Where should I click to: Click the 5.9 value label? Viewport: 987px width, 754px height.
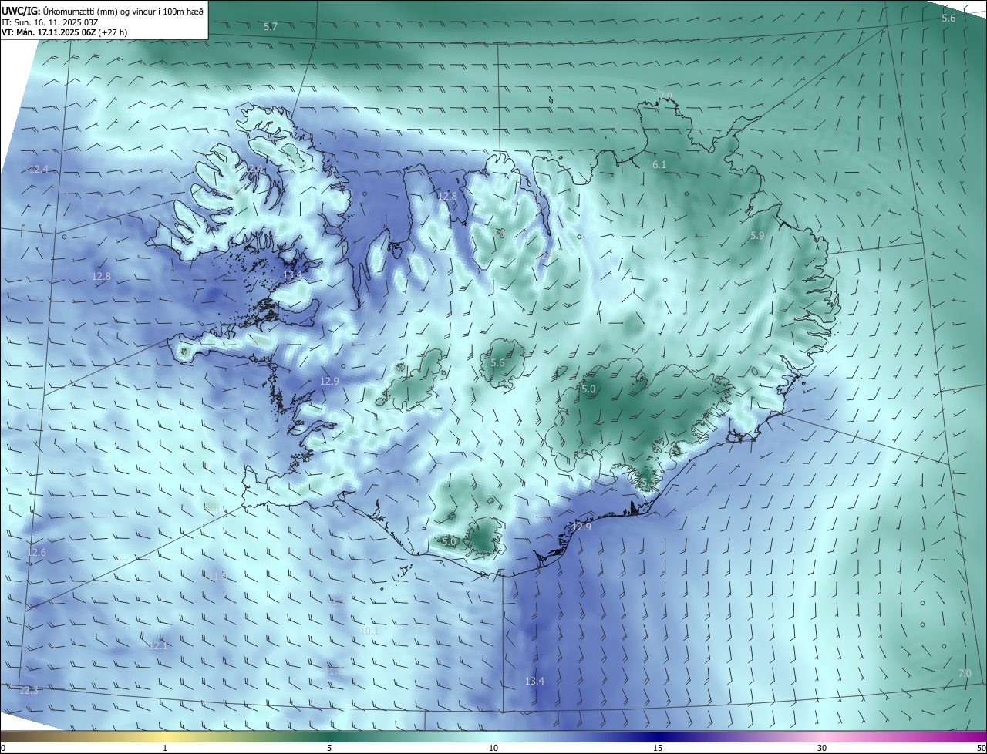tap(757, 236)
